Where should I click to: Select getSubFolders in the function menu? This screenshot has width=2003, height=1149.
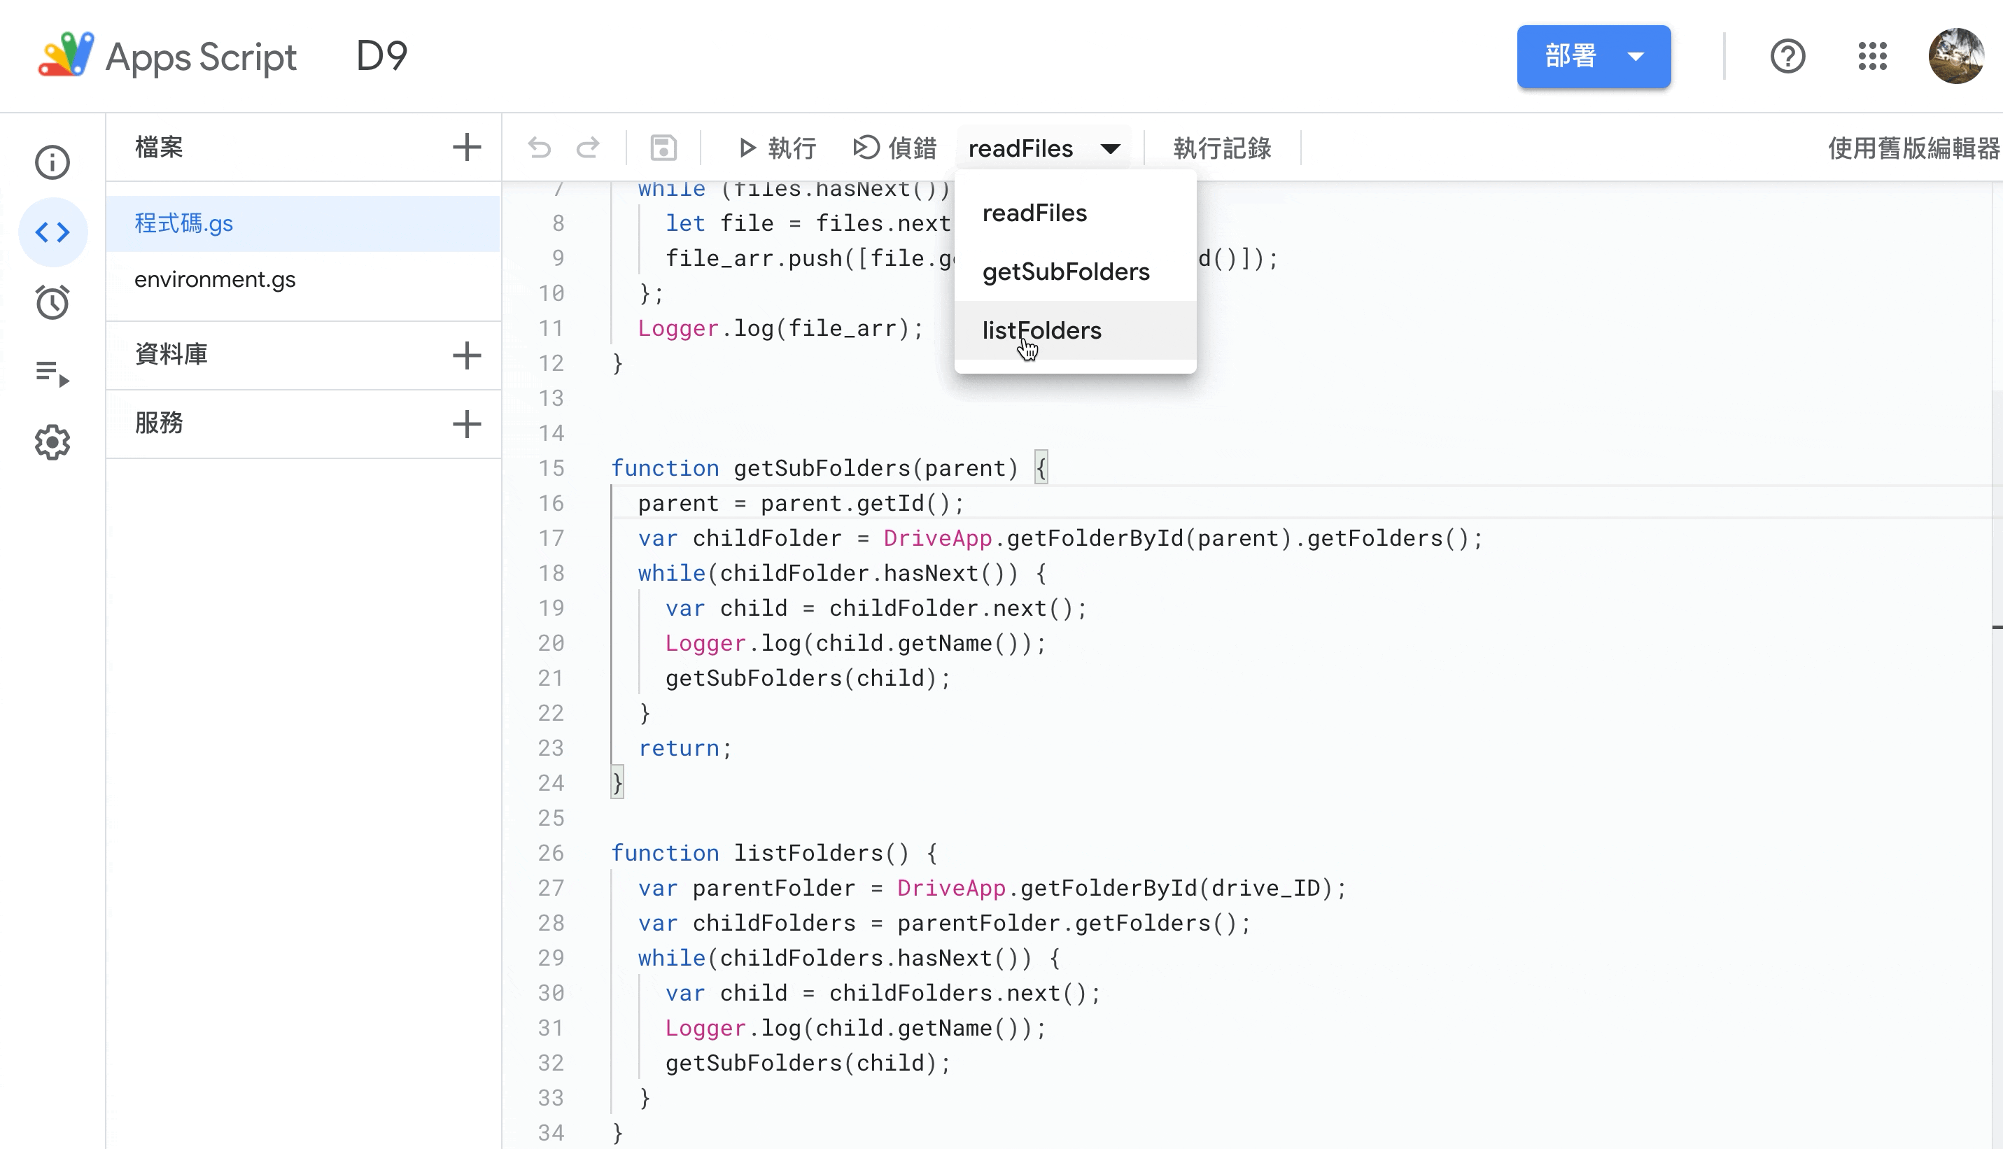point(1075,272)
